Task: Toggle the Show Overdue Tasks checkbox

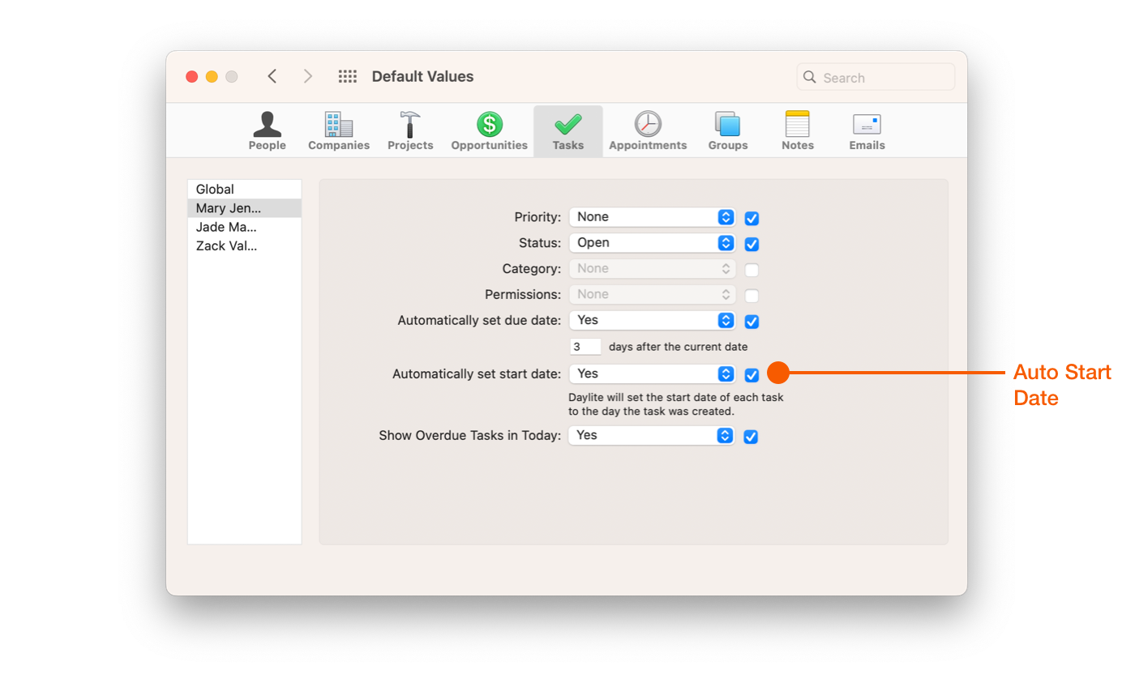Action: point(751,437)
